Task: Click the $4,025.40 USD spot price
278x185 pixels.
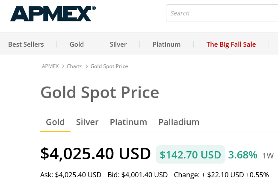Action: click(95, 154)
